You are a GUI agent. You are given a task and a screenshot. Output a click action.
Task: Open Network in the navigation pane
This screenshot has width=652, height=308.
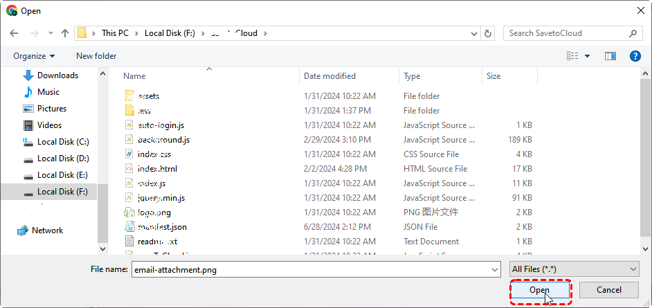point(47,230)
